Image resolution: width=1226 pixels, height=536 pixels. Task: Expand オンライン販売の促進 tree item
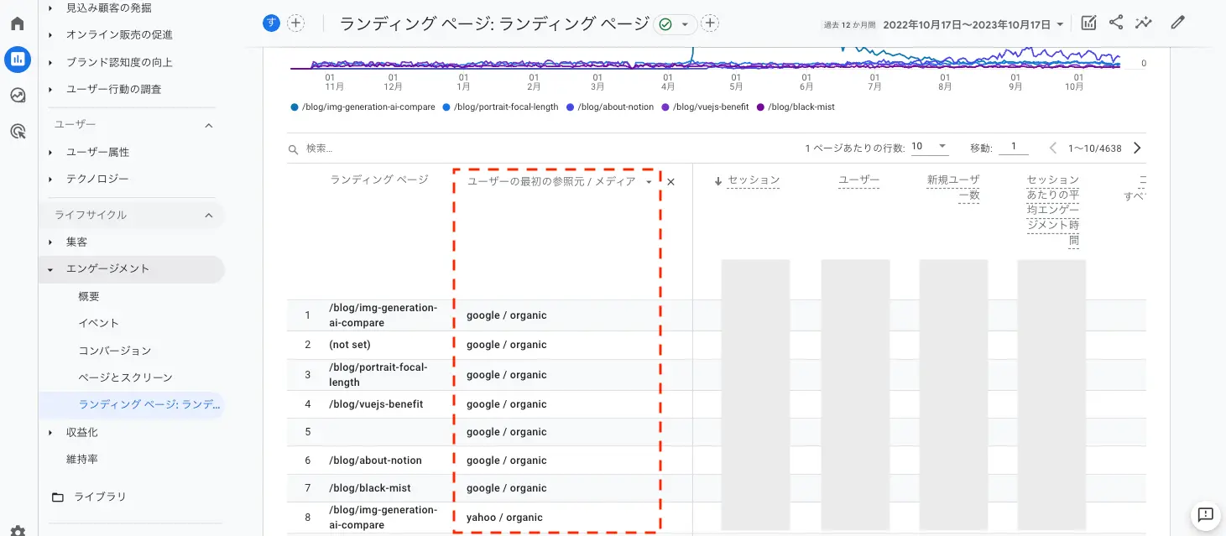tap(50, 35)
